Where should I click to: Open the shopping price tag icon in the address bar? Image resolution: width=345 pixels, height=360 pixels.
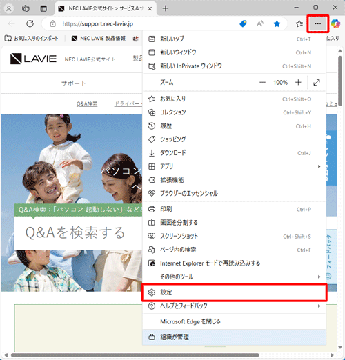coord(243,23)
